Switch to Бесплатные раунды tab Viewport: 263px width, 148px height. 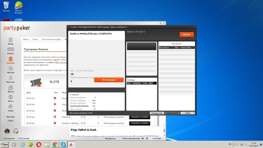tap(51, 39)
